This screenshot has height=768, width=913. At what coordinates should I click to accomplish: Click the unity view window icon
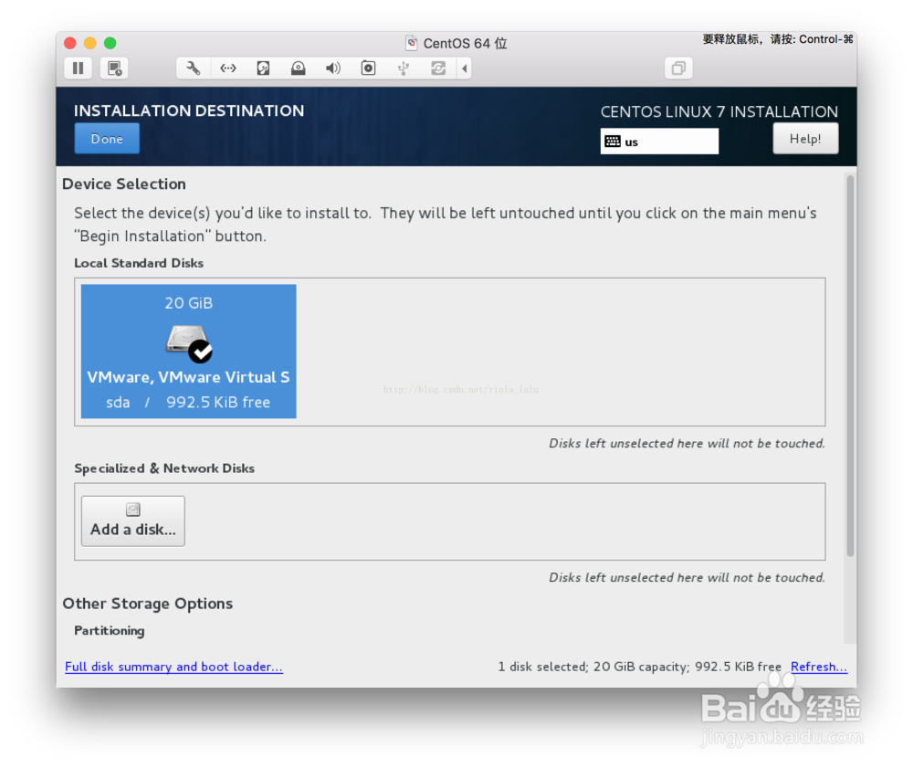678,68
